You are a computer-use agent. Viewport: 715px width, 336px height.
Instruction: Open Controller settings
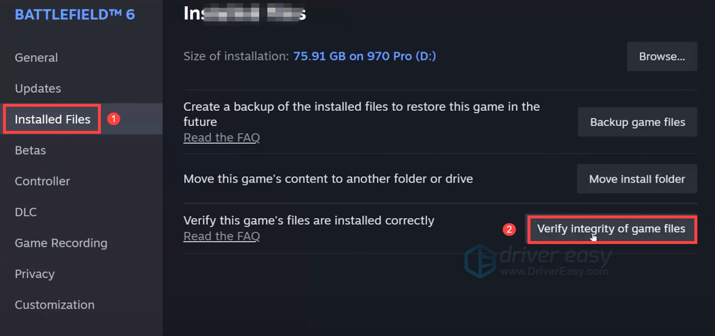pyautogui.click(x=42, y=182)
